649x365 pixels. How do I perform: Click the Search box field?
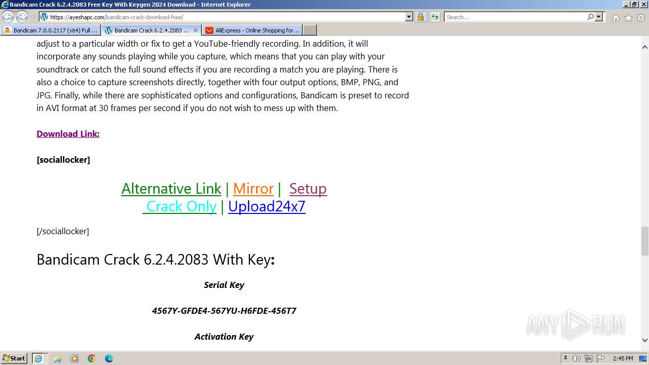click(x=515, y=17)
